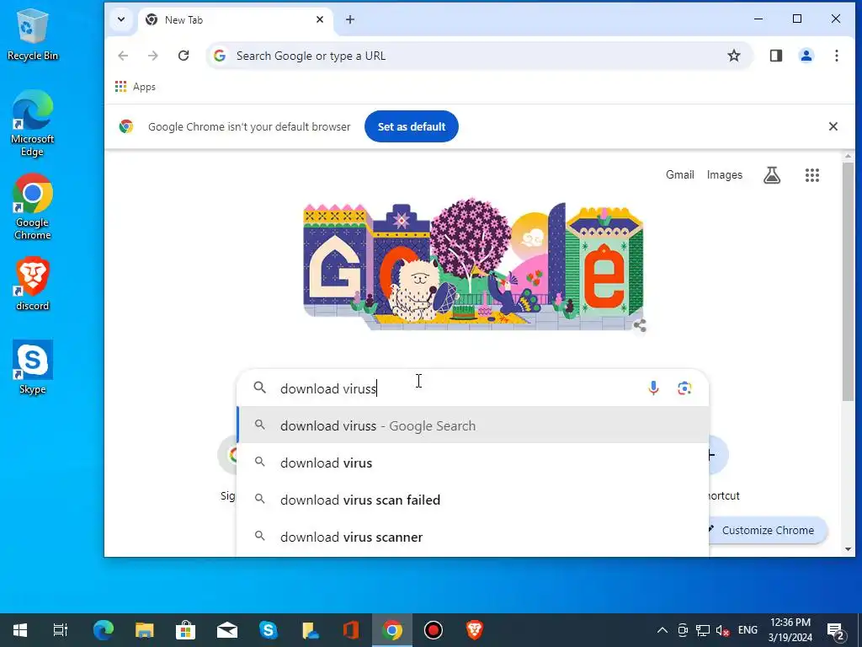Reload the page with the refresh icon
The width and height of the screenshot is (862, 647).
pyautogui.click(x=184, y=56)
